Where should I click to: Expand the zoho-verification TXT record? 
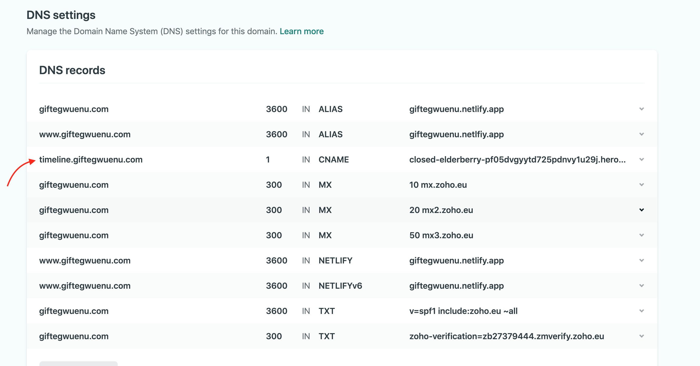point(642,336)
